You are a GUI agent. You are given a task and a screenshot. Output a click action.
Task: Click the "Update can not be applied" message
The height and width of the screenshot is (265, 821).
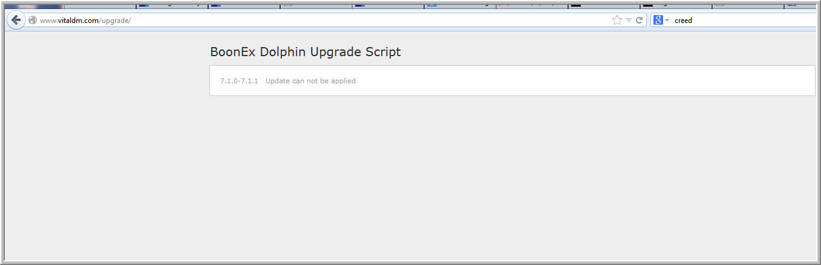[310, 81]
